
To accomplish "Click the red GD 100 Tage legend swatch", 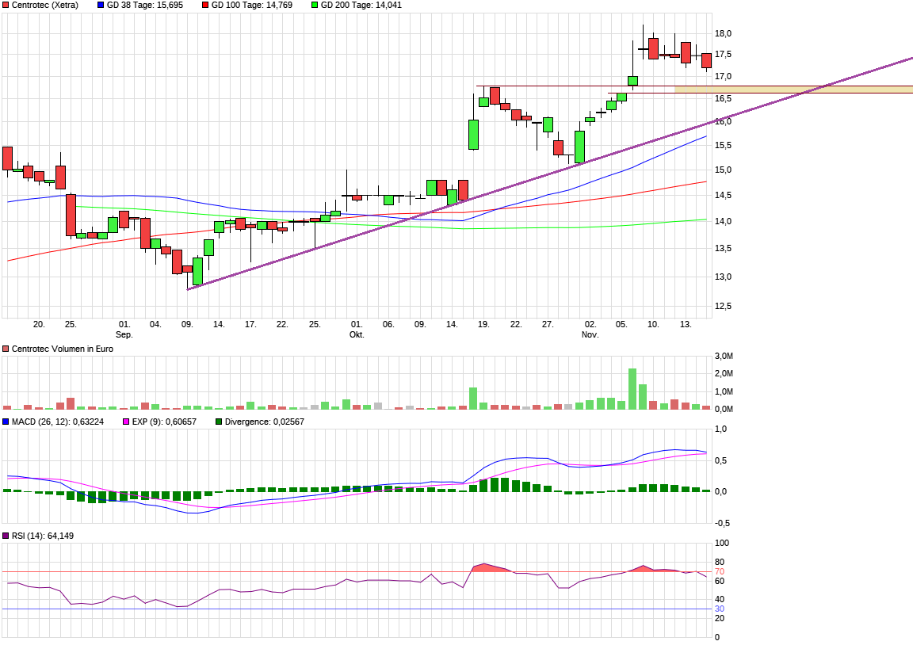I will [205, 5].
